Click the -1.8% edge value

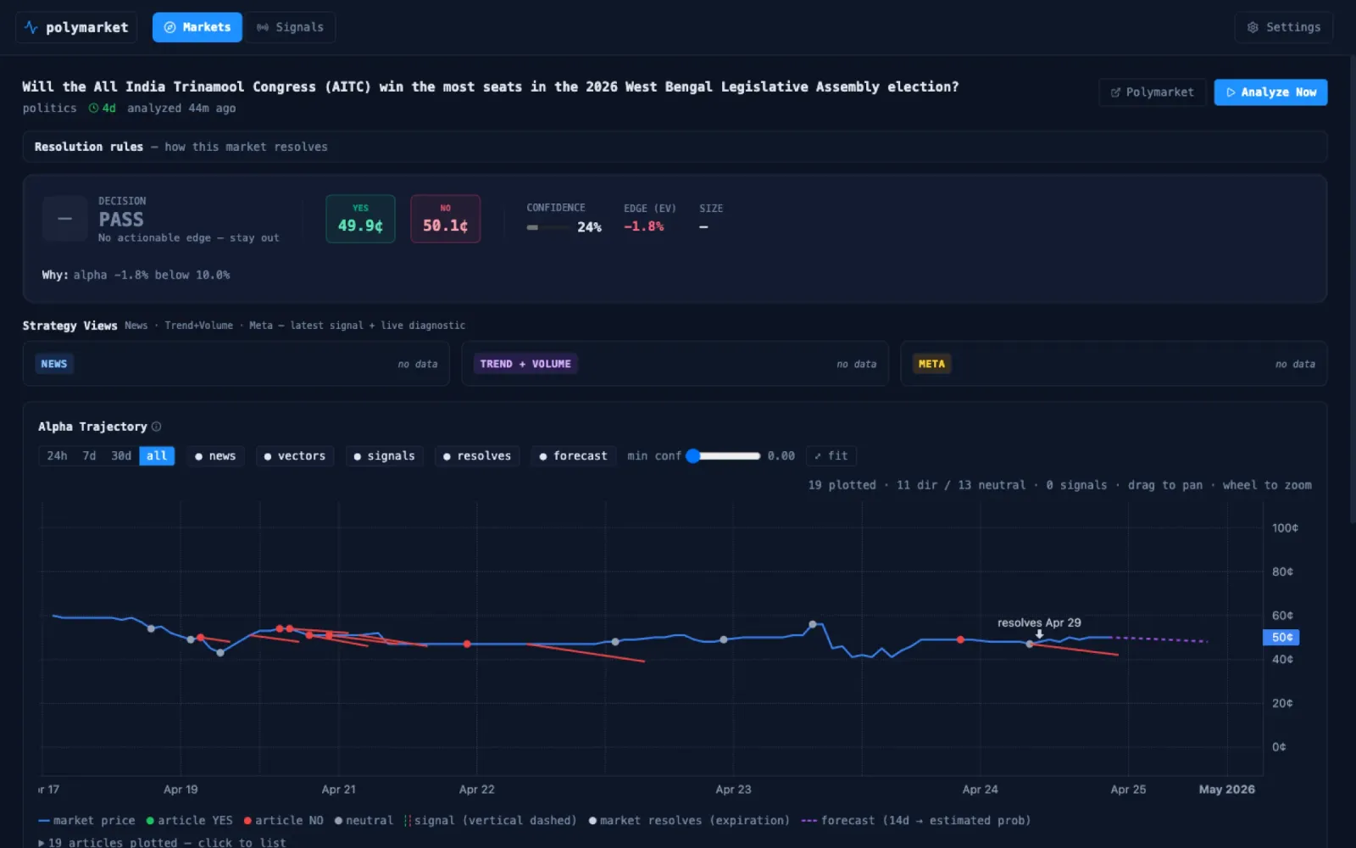point(643,226)
